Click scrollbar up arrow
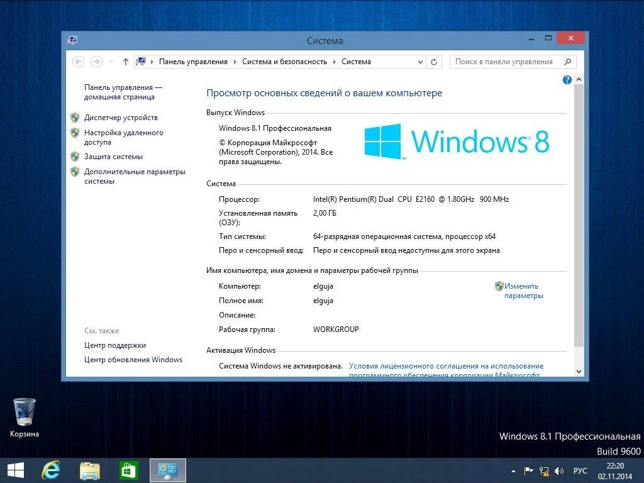This screenshot has height=483, width=644. pos(579,79)
